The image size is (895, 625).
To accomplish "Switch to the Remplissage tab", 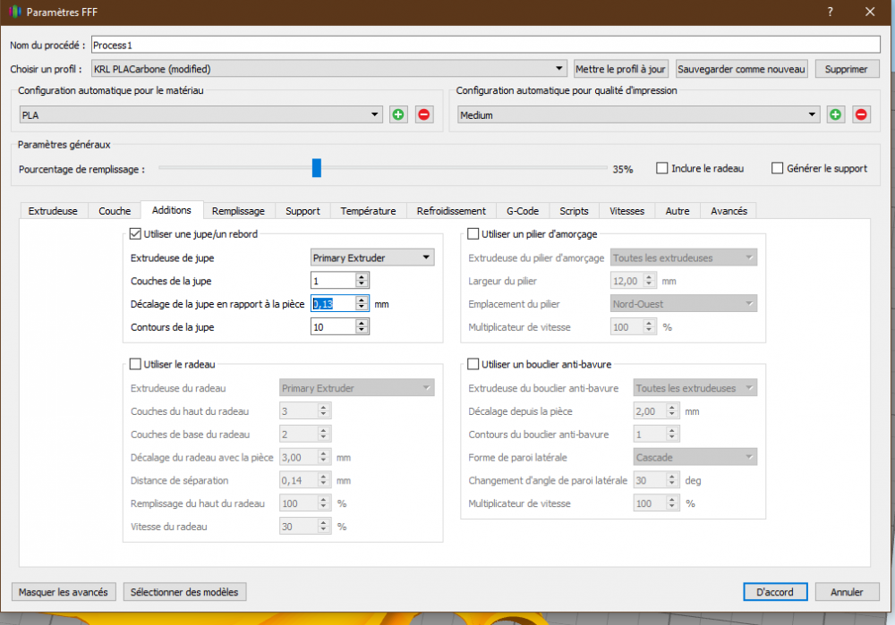I will tap(239, 210).
